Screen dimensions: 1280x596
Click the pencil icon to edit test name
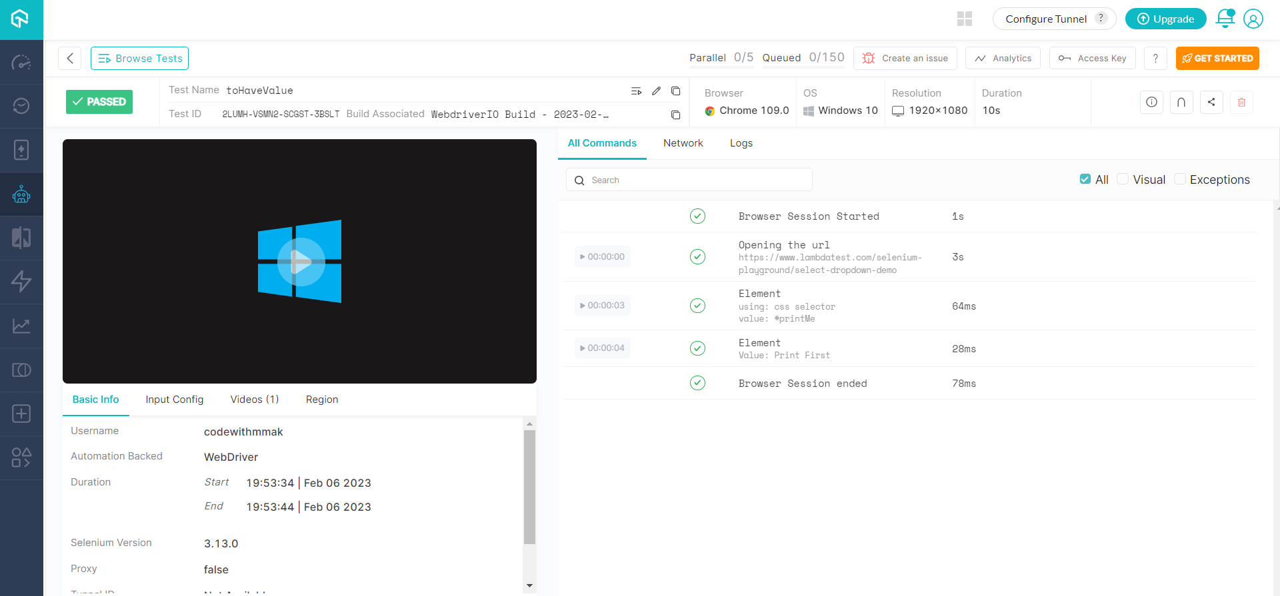656,91
